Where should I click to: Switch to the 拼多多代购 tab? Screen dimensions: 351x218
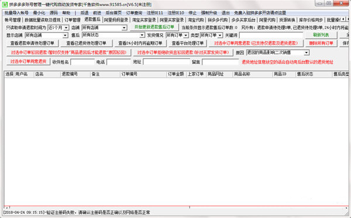(218, 20)
